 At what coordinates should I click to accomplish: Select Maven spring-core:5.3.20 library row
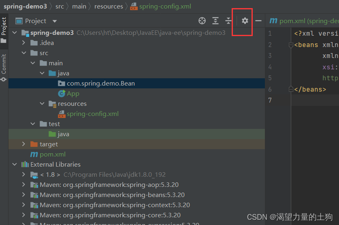(136, 215)
